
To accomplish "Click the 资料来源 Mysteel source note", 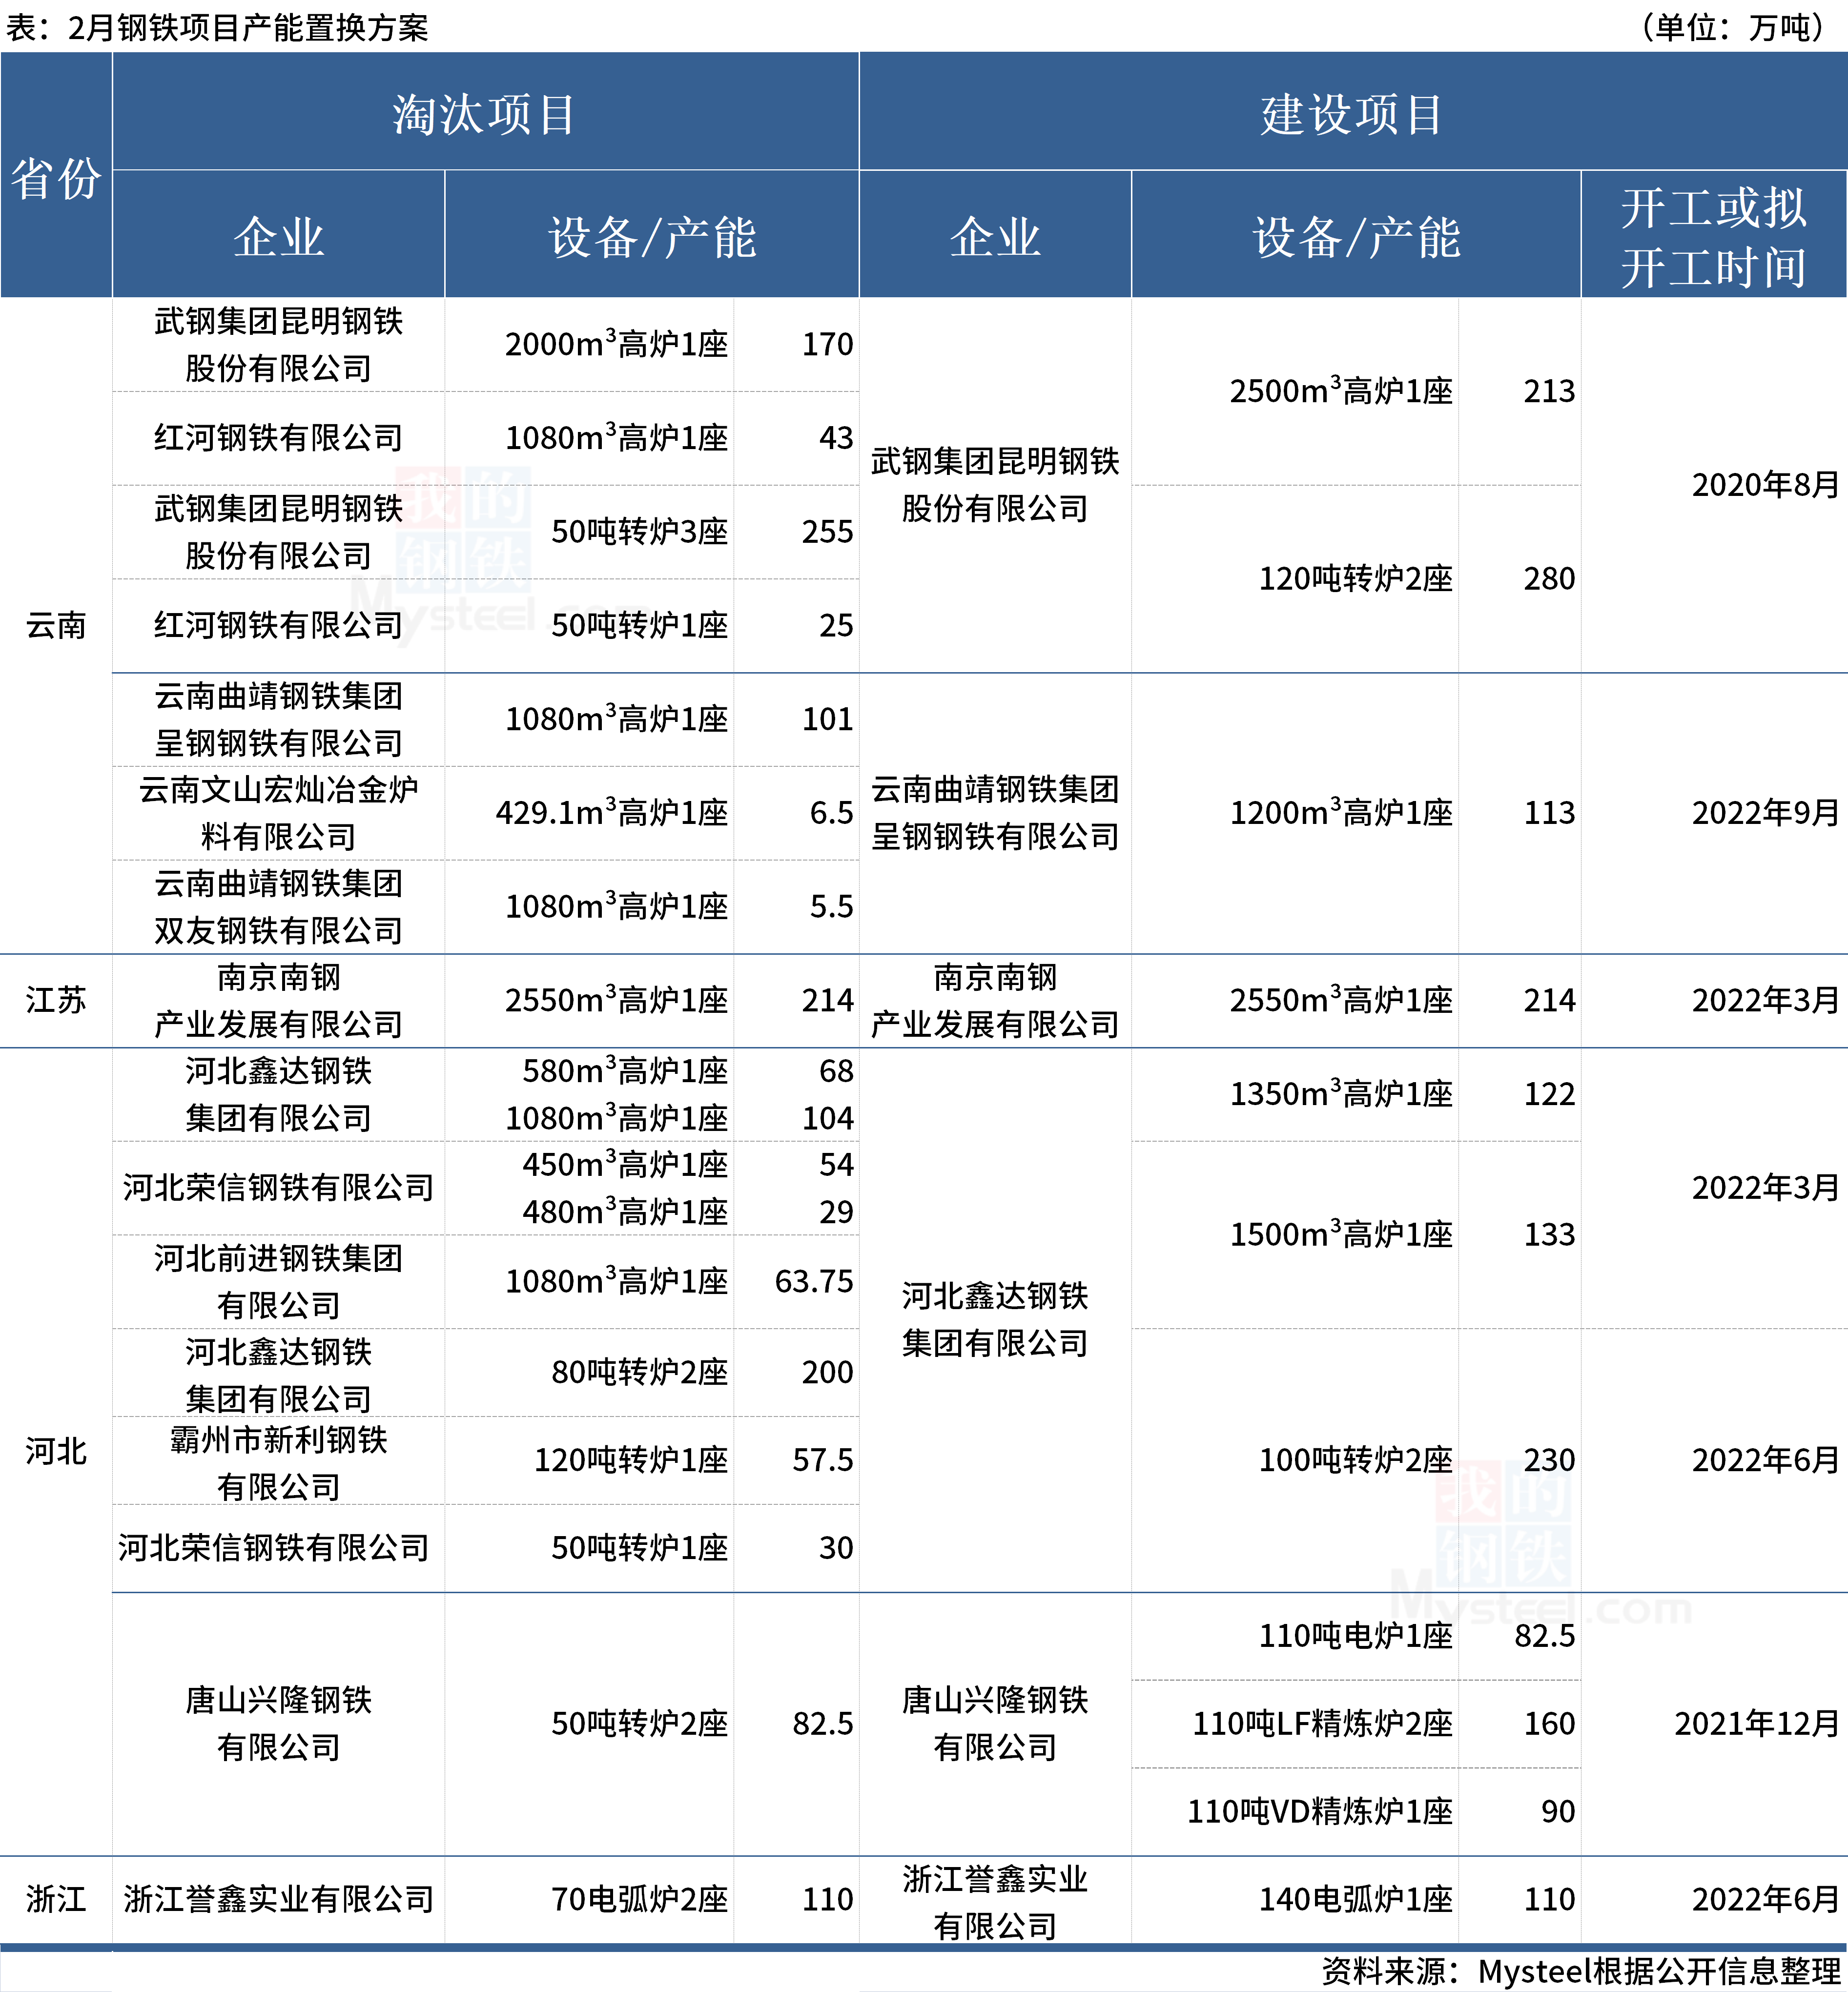I will (x=1580, y=1971).
